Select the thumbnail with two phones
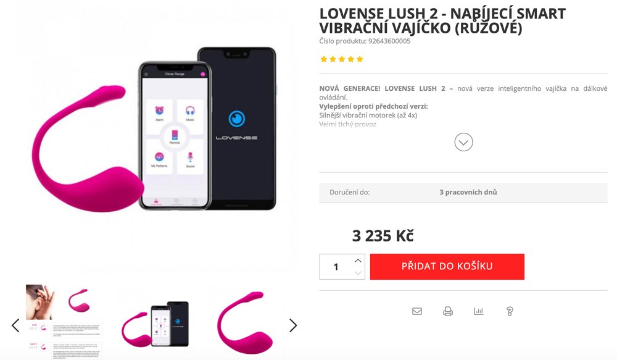 coord(155,324)
